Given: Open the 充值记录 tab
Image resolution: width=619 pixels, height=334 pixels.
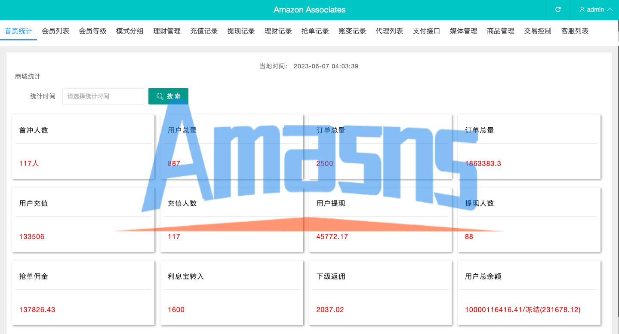Looking at the screenshot, I should (204, 31).
